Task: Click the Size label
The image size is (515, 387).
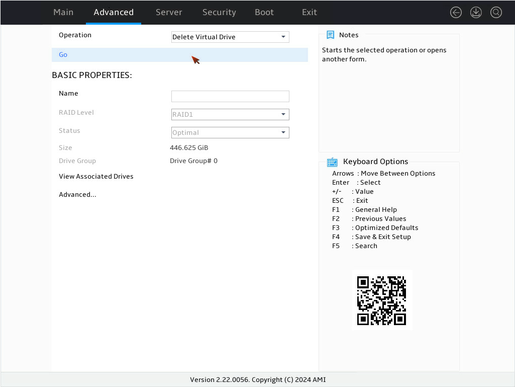Action: click(65, 148)
